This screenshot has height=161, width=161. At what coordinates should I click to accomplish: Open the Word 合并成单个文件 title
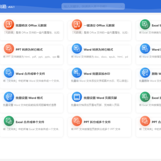click(30, 74)
